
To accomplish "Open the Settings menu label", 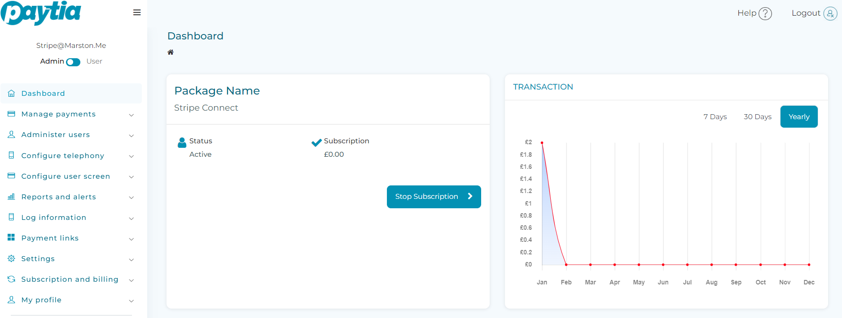I will coord(38,258).
